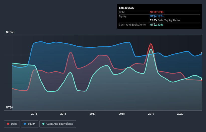Click the 52.8% Debt/Equity Ratio text
The width and height of the screenshot is (206, 132).
coord(165,20)
